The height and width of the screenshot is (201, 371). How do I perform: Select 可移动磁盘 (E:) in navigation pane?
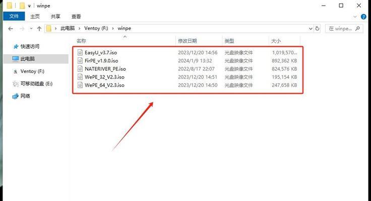coord(36,83)
